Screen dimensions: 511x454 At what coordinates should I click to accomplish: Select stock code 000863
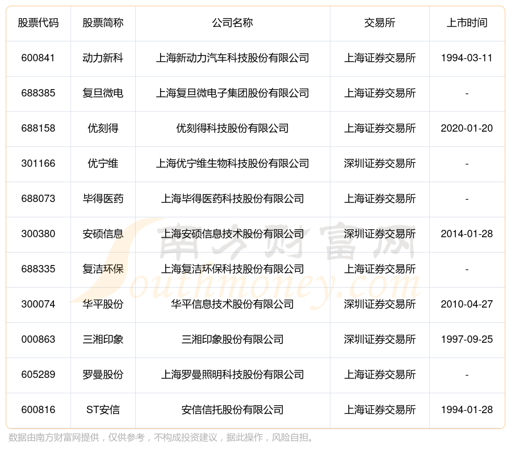[38, 339]
